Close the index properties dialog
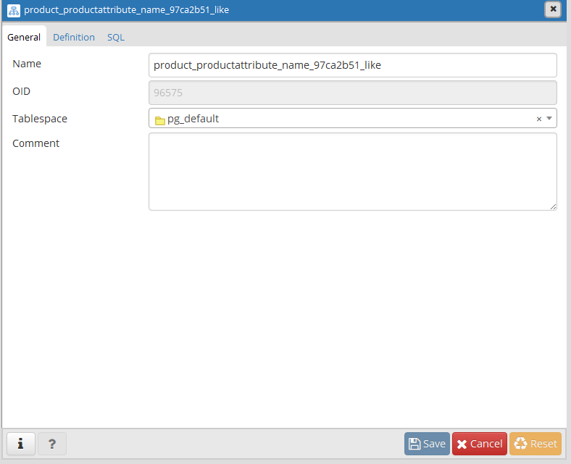Image resolution: width=571 pixels, height=464 pixels. point(553,9)
